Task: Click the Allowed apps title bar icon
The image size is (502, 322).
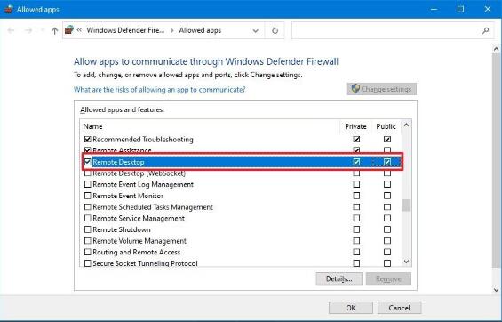Action: point(9,9)
